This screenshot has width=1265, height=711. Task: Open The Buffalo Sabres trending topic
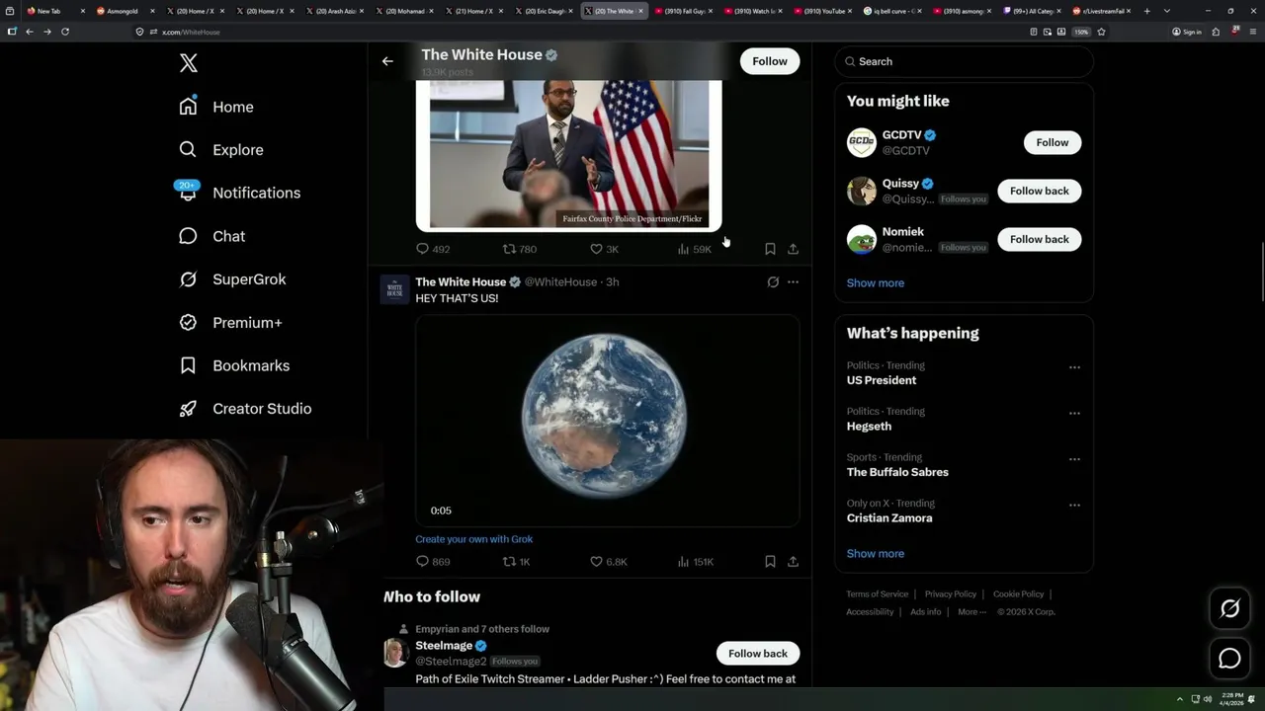coord(896,472)
